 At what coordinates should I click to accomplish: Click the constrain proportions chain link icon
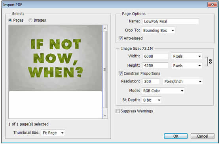click(x=210, y=61)
